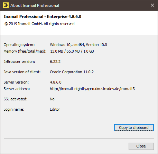Screen dimensions: 158x154
Task: Click the SSL activated value No
Action: (52, 99)
